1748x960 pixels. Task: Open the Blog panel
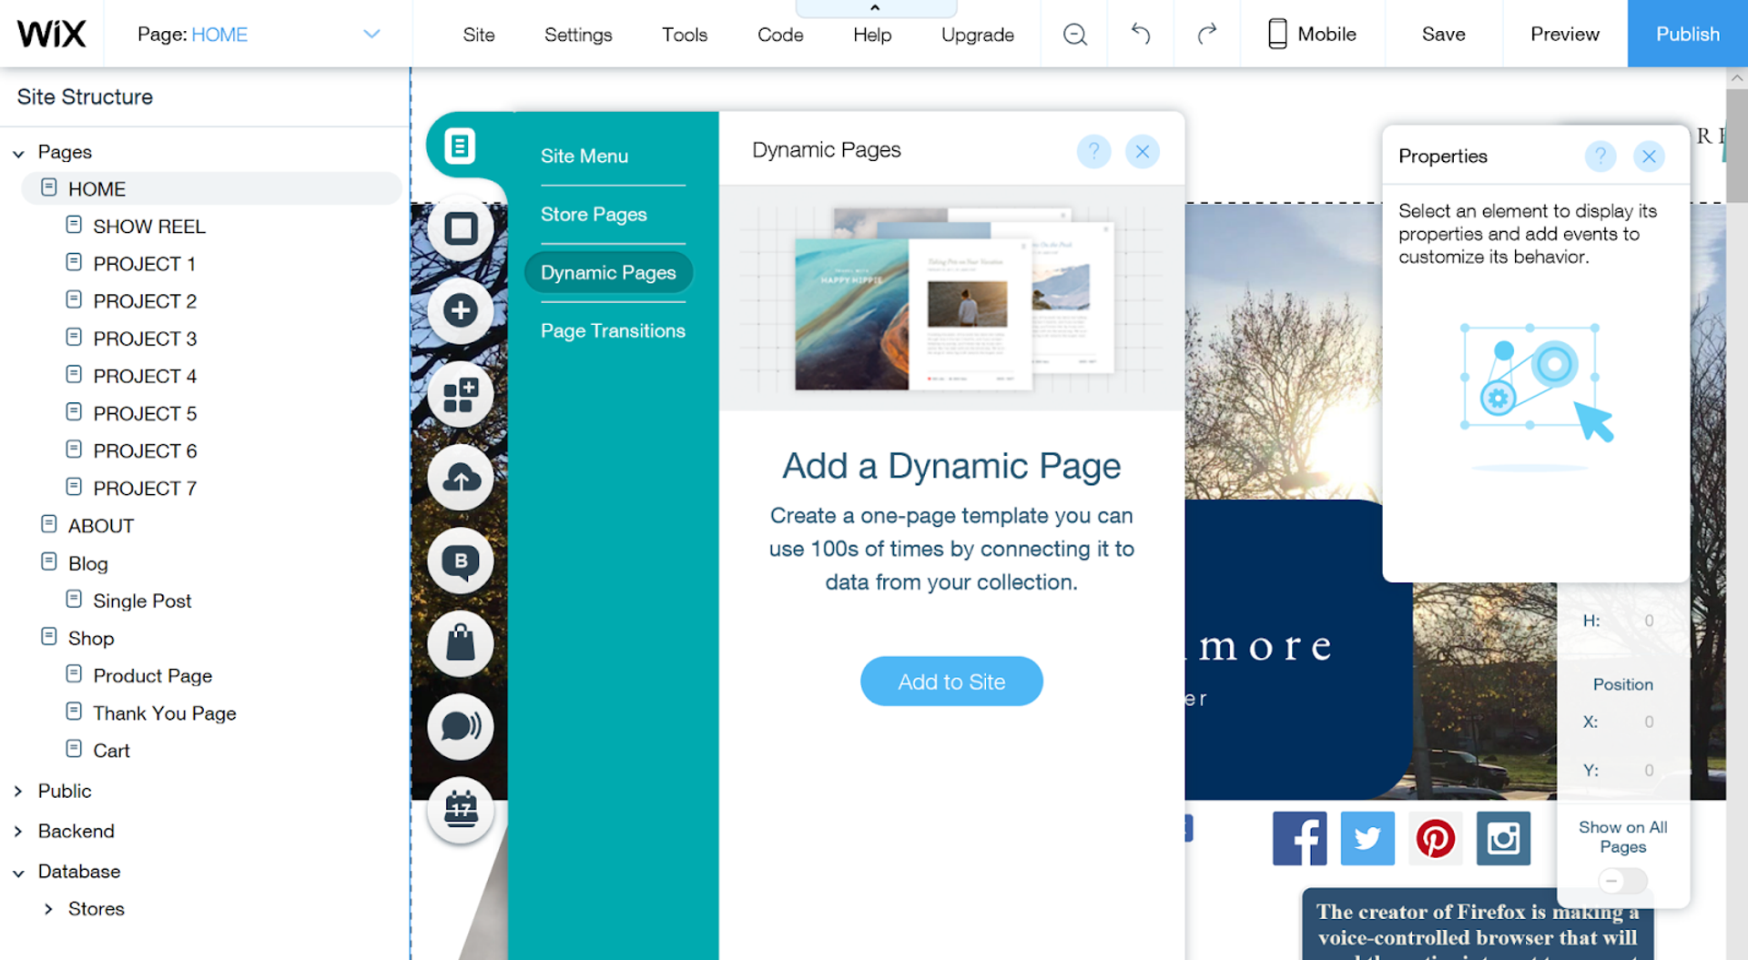click(x=462, y=561)
